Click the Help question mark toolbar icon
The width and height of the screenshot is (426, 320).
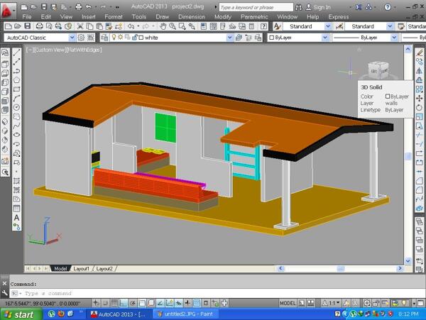pos(263,26)
